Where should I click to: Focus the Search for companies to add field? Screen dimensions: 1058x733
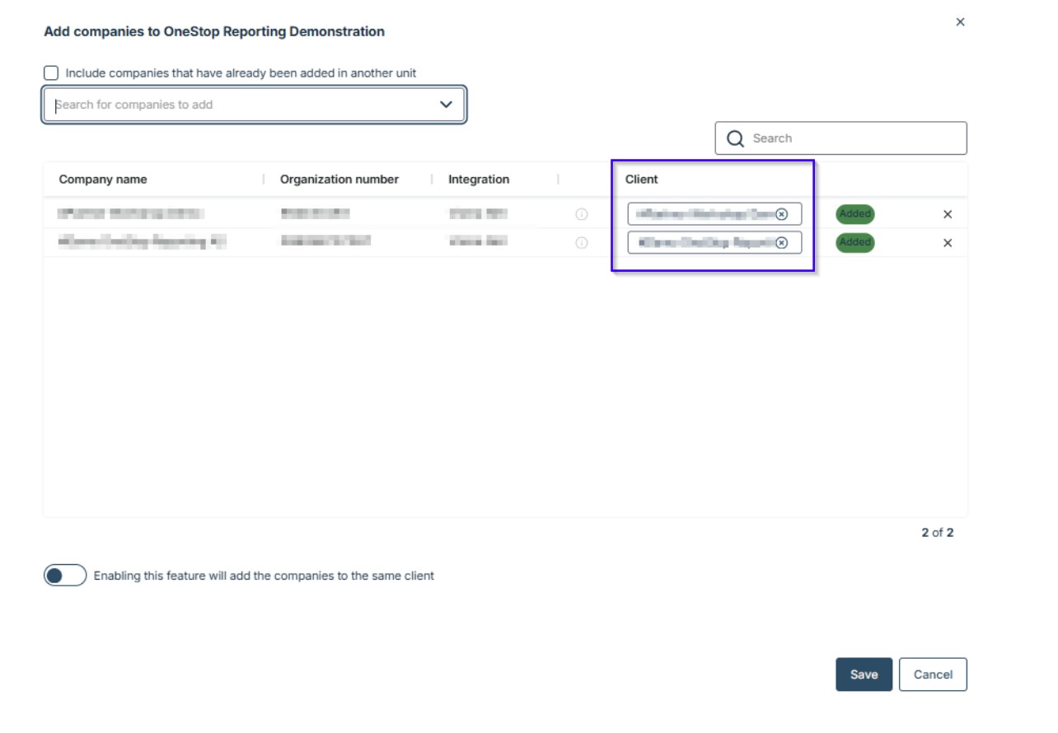(x=239, y=105)
